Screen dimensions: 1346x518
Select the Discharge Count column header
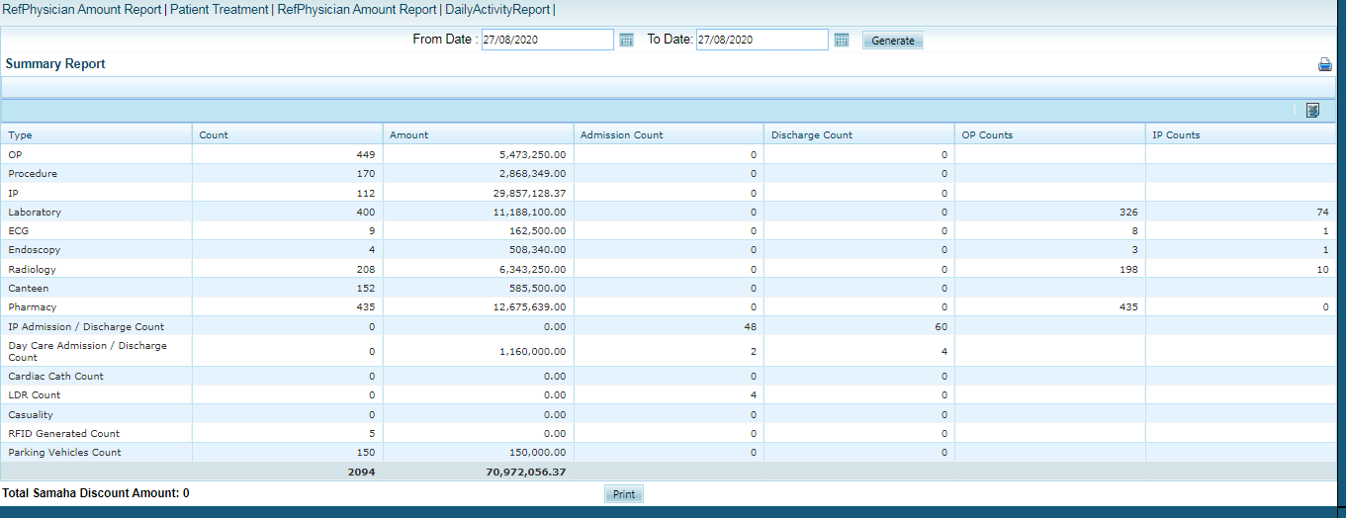(811, 135)
